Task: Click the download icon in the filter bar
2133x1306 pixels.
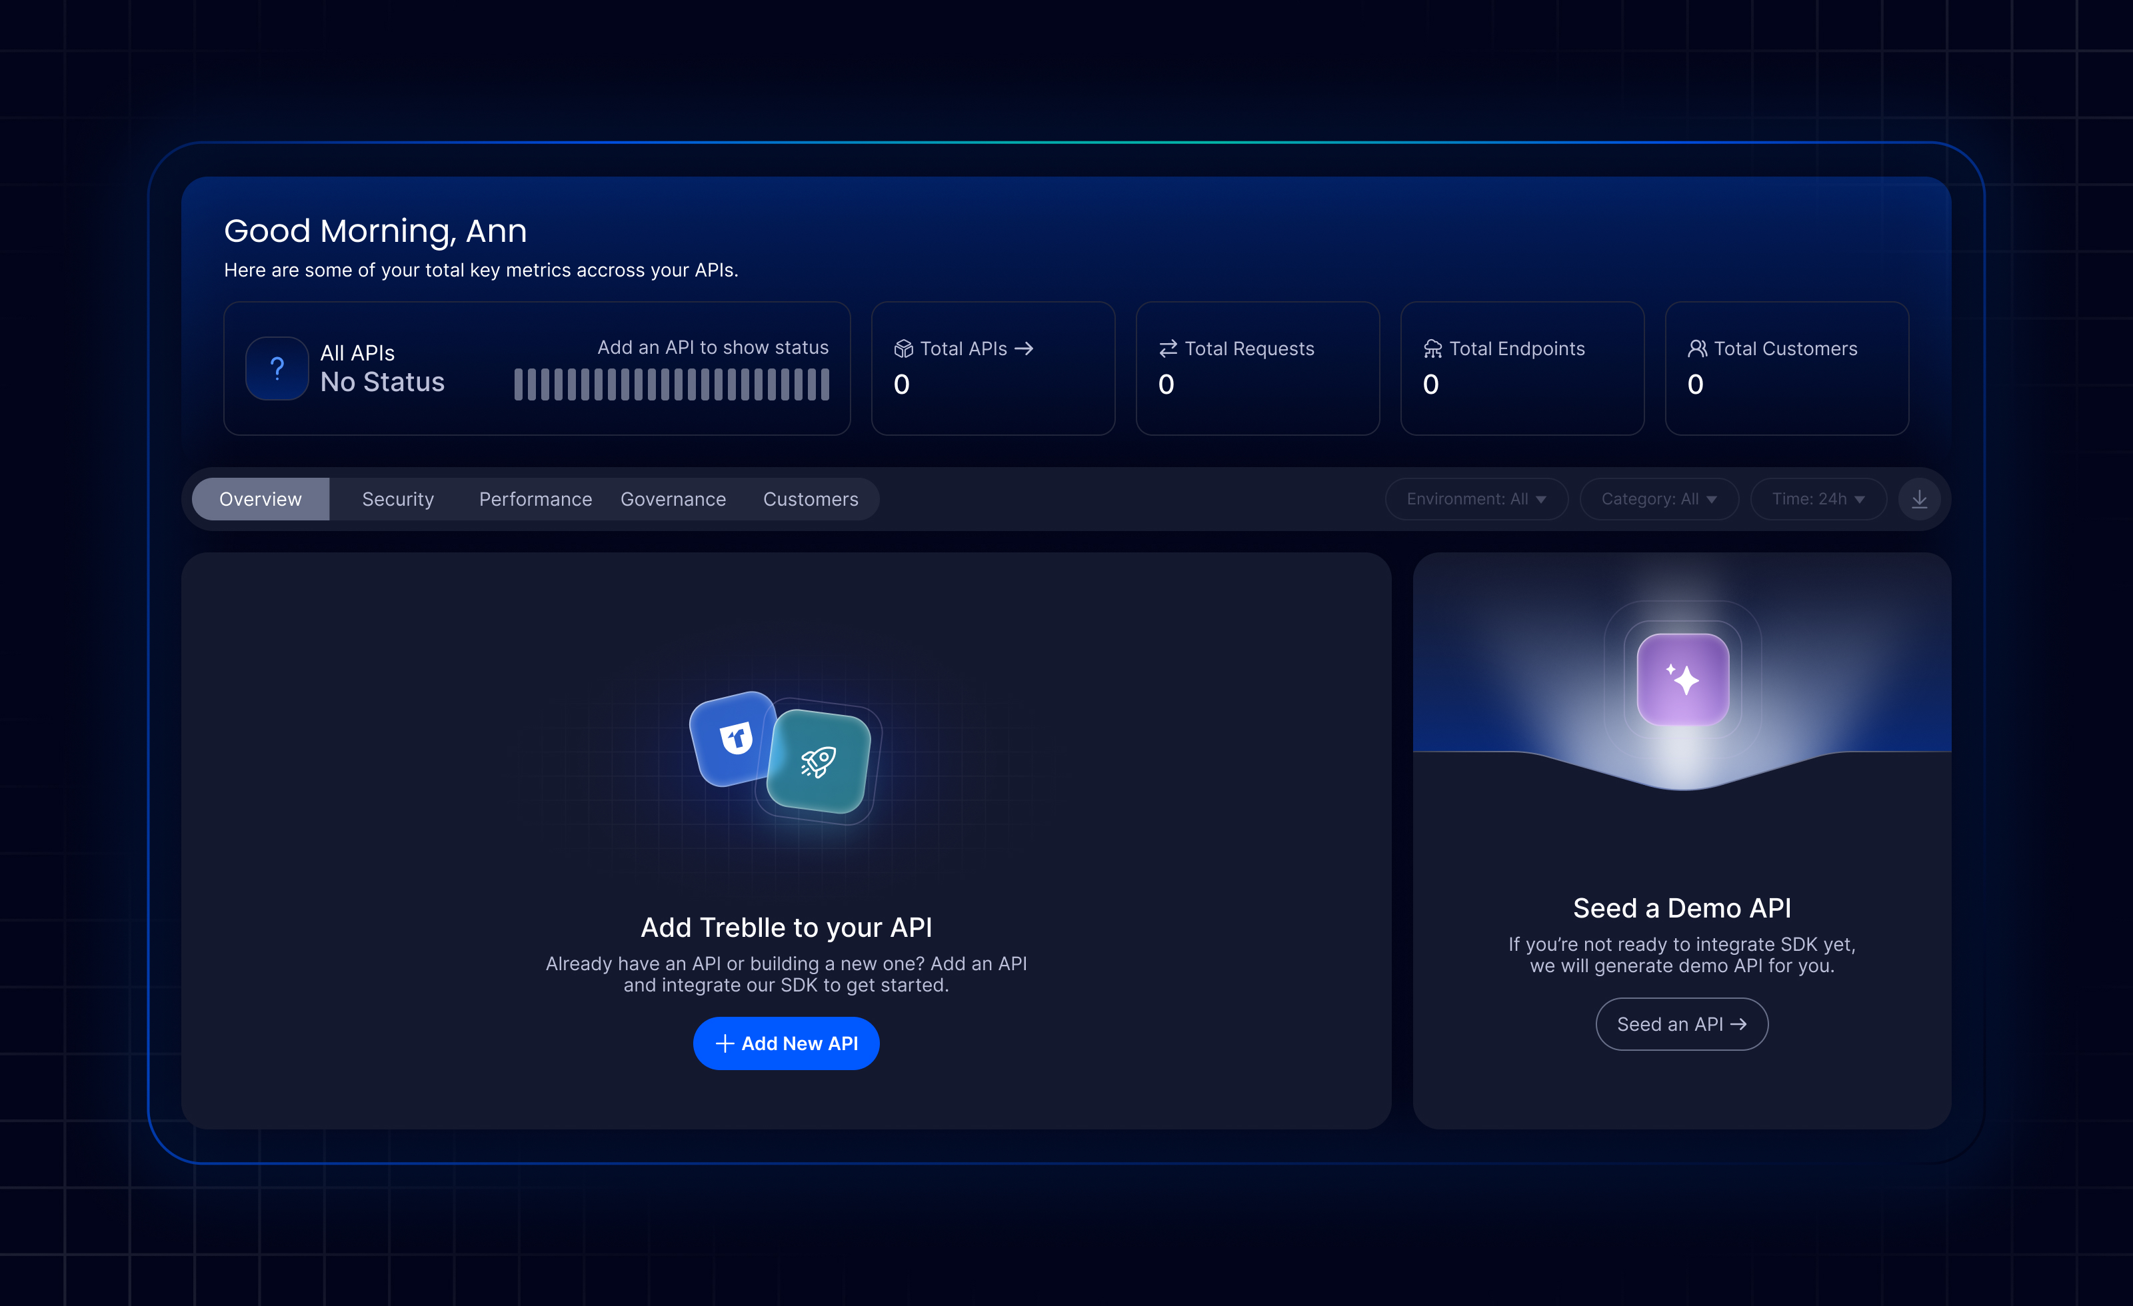Action: click(1918, 499)
